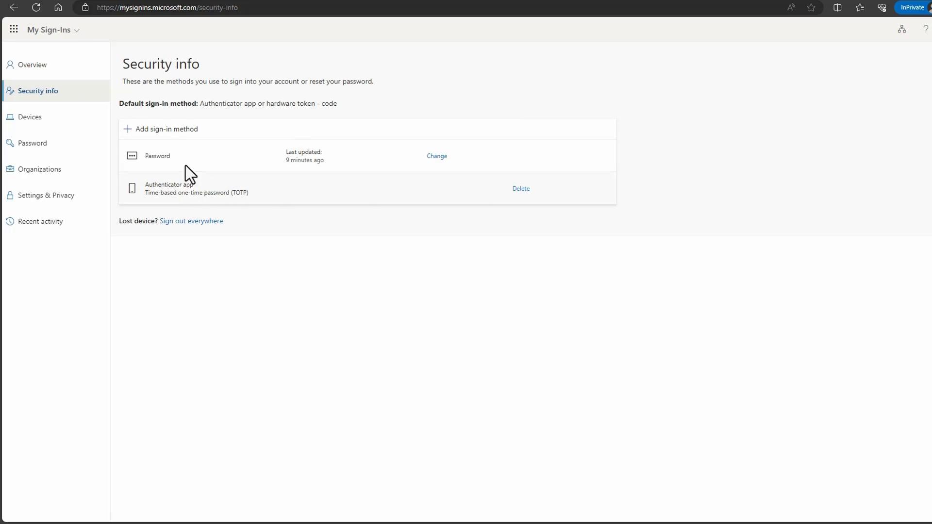932x524 pixels.
Task: Toggle the read aloud icon in address bar
Action: (791, 7)
